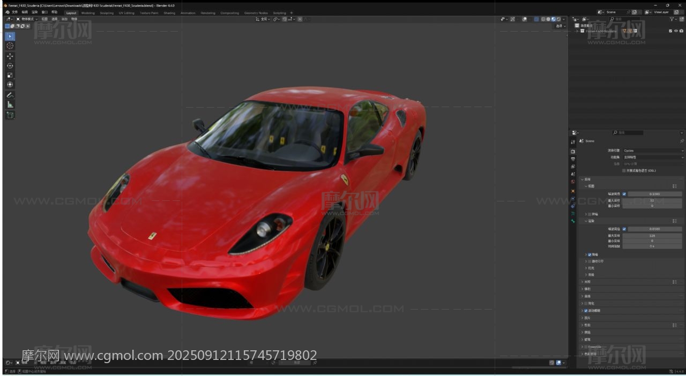686x376 pixels.
Task: Expand the Ferrari F430 Scuderia collection
Action: click(577, 31)
